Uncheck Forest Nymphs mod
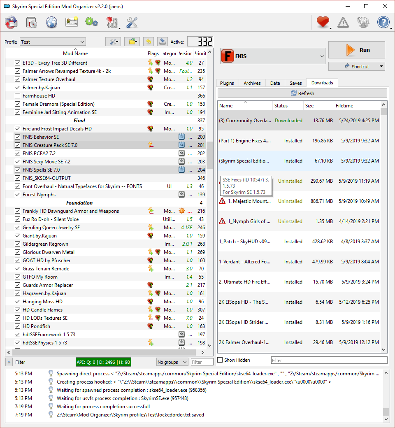This screenshot has height=428, width=395. coord(17,194)
